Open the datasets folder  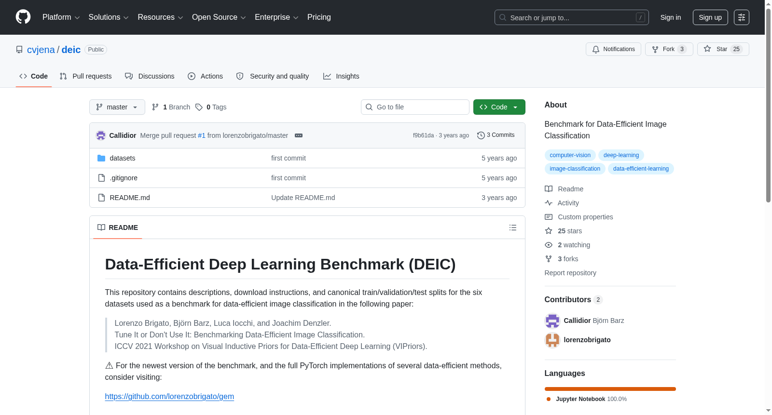[123, 158]
